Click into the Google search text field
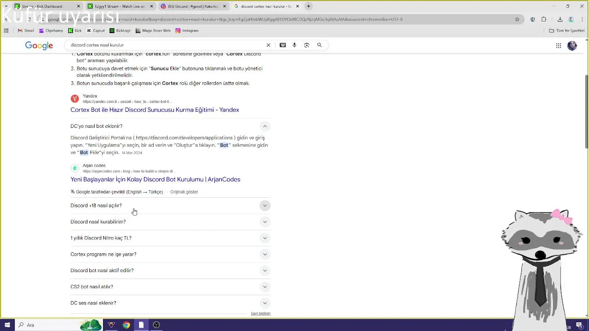This screenshot has height=331, width=589. 166,45
